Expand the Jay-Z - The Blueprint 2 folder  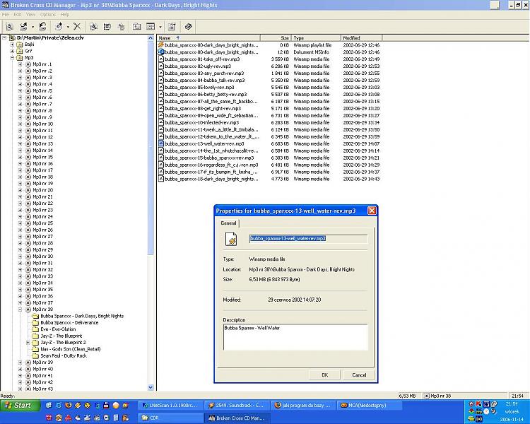(28, 343)
